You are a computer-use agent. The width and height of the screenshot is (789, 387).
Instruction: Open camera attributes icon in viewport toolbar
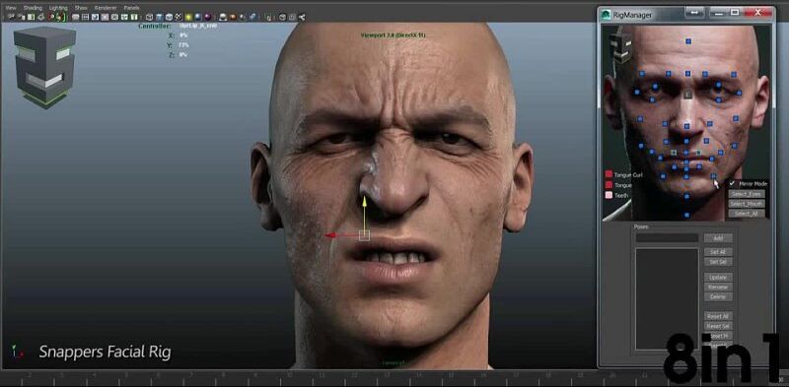(x=21, y=17)
